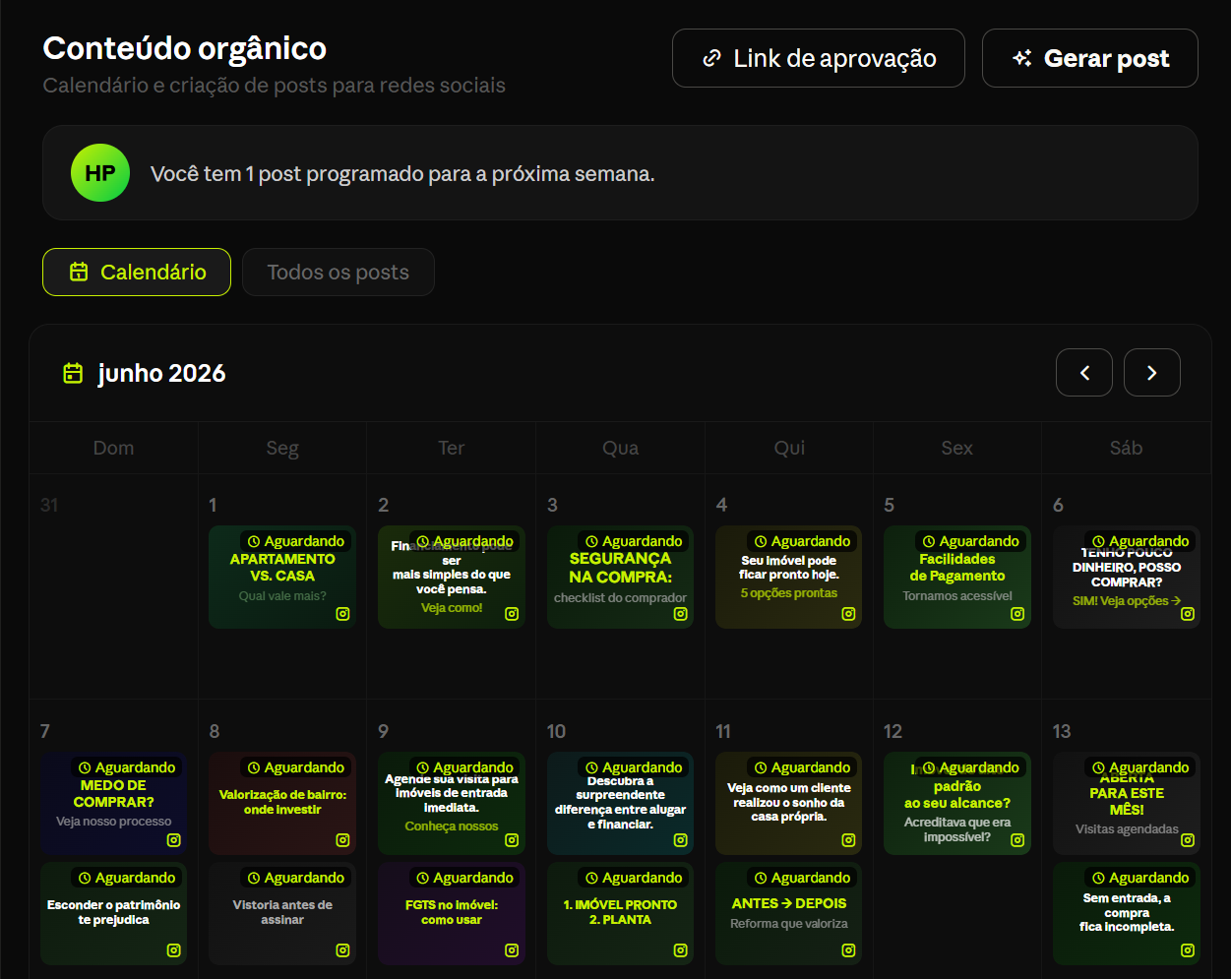Click Instagram icon on Sem entrada post
1231x979 pixels.
coord(1188,950)
